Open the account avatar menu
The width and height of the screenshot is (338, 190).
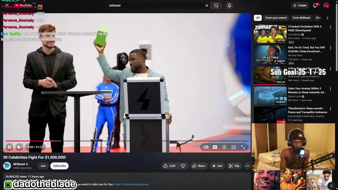(x=326, y=5)
